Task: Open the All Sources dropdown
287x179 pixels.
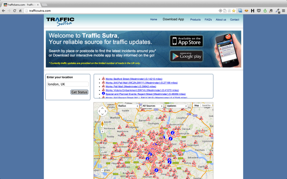Action: pyautogui.click(x=152, y=106)
